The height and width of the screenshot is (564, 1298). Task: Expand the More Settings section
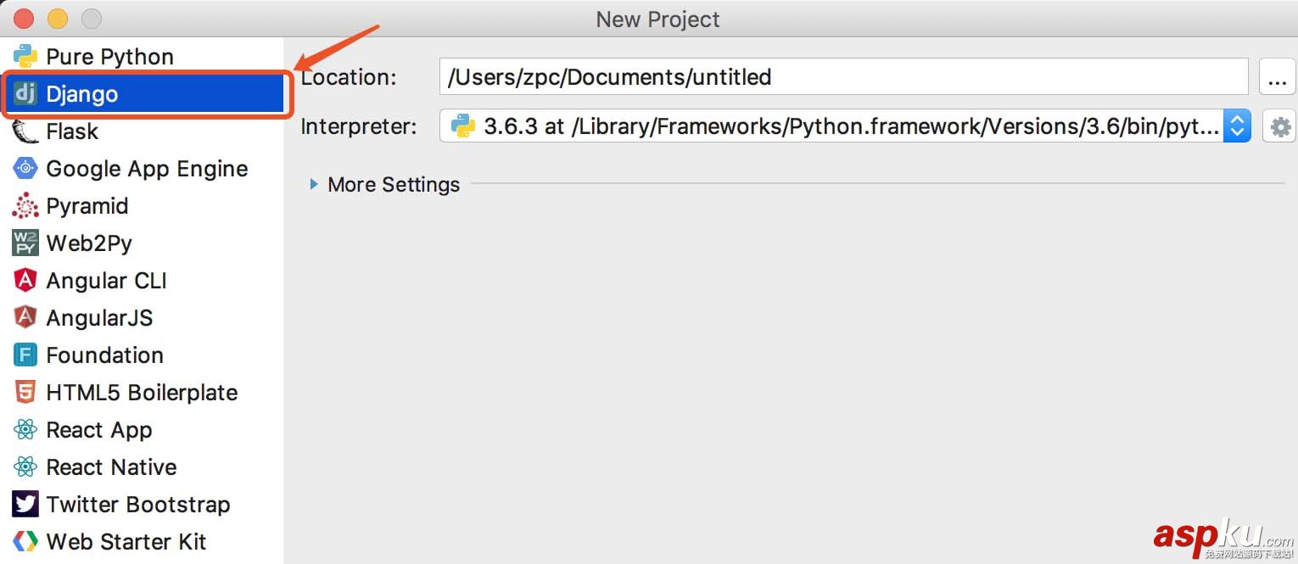[x=393, y=184]
